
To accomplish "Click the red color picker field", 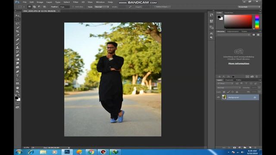I will click(238, 22).
